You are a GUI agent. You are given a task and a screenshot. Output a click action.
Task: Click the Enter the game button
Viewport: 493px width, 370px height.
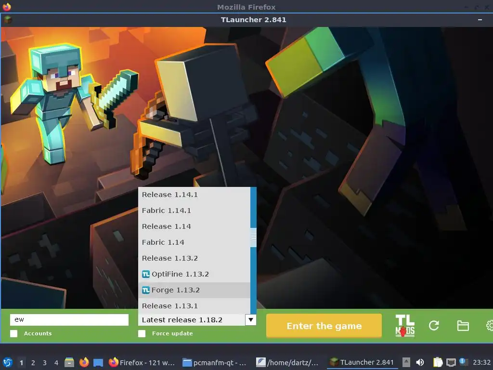(x=324, y=326)
